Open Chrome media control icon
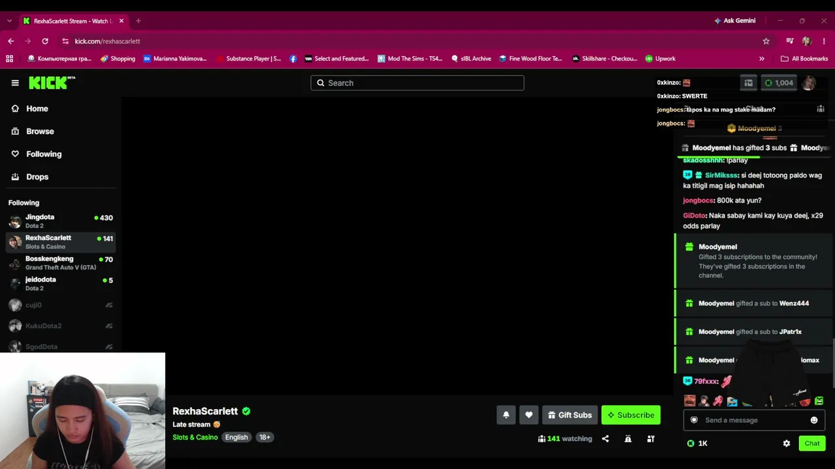Screen dimensions: 835x469 pos(790,41)
